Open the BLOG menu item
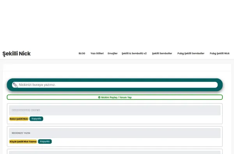Image resolution: width=234 pixels, height=154 pixels. pos(82,53)
